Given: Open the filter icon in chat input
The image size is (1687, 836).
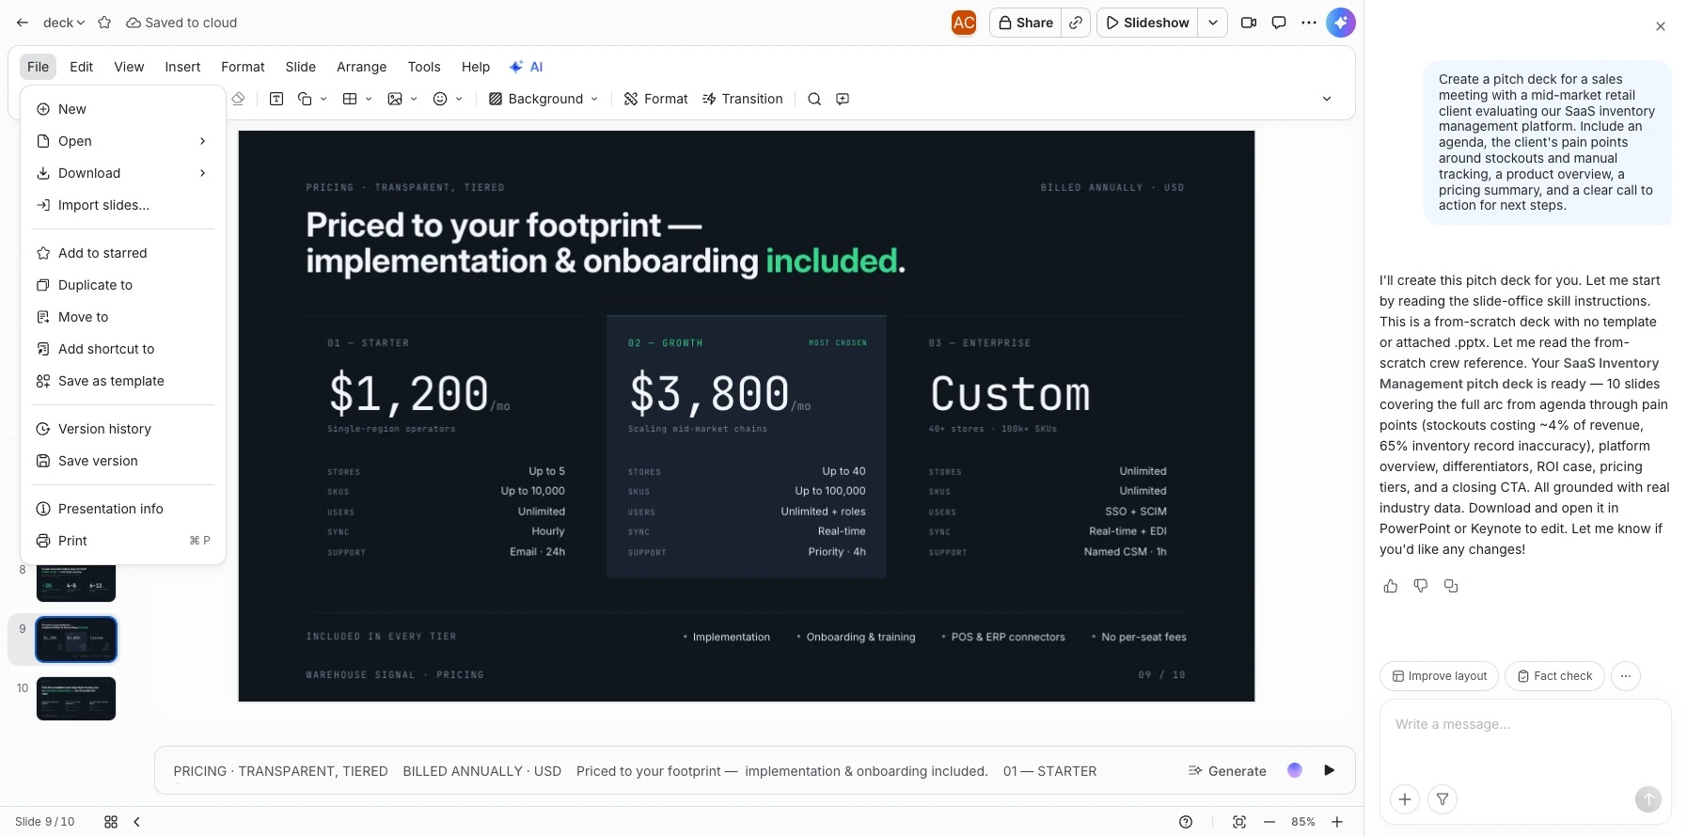Looking at the screenshot, I should pos(1443,799).
